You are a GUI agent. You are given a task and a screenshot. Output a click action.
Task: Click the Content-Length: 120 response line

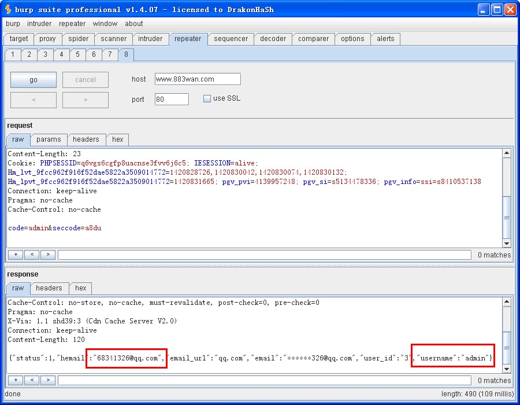tap(46, 340)
